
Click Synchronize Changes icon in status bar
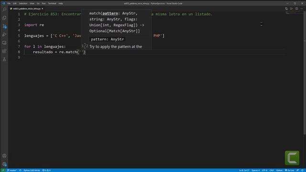pos(20,170)
